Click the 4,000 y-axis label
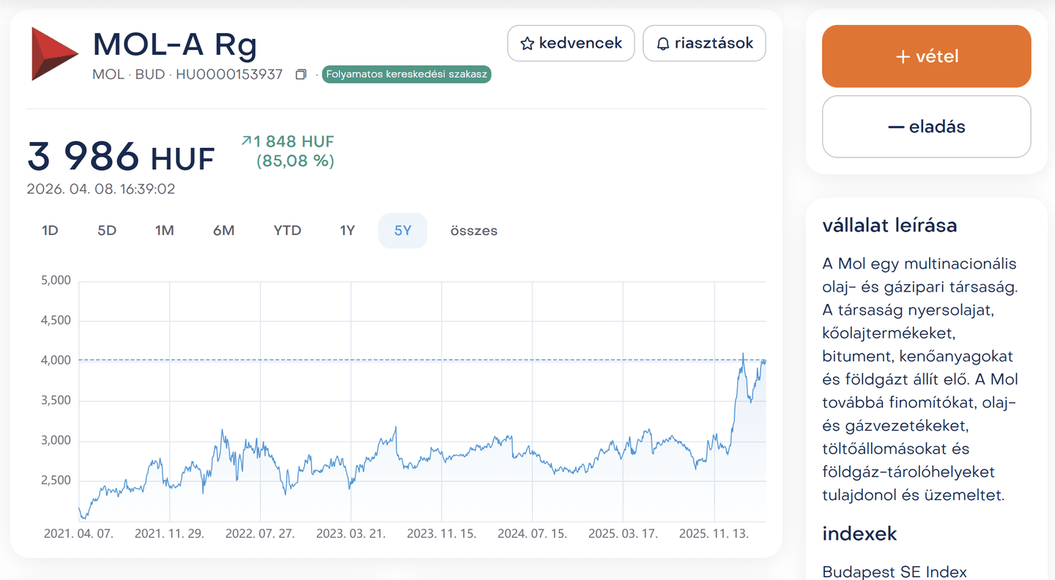 point(56,360)
